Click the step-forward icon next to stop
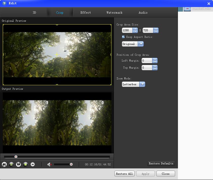This screenshot has height=180, width=213. [x=33, y=164]
